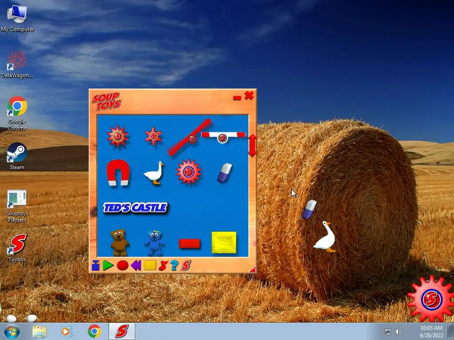Screen dimensions: 454x340
Task: Pick the small red star gear toy
Action: [x=153, y=136]
